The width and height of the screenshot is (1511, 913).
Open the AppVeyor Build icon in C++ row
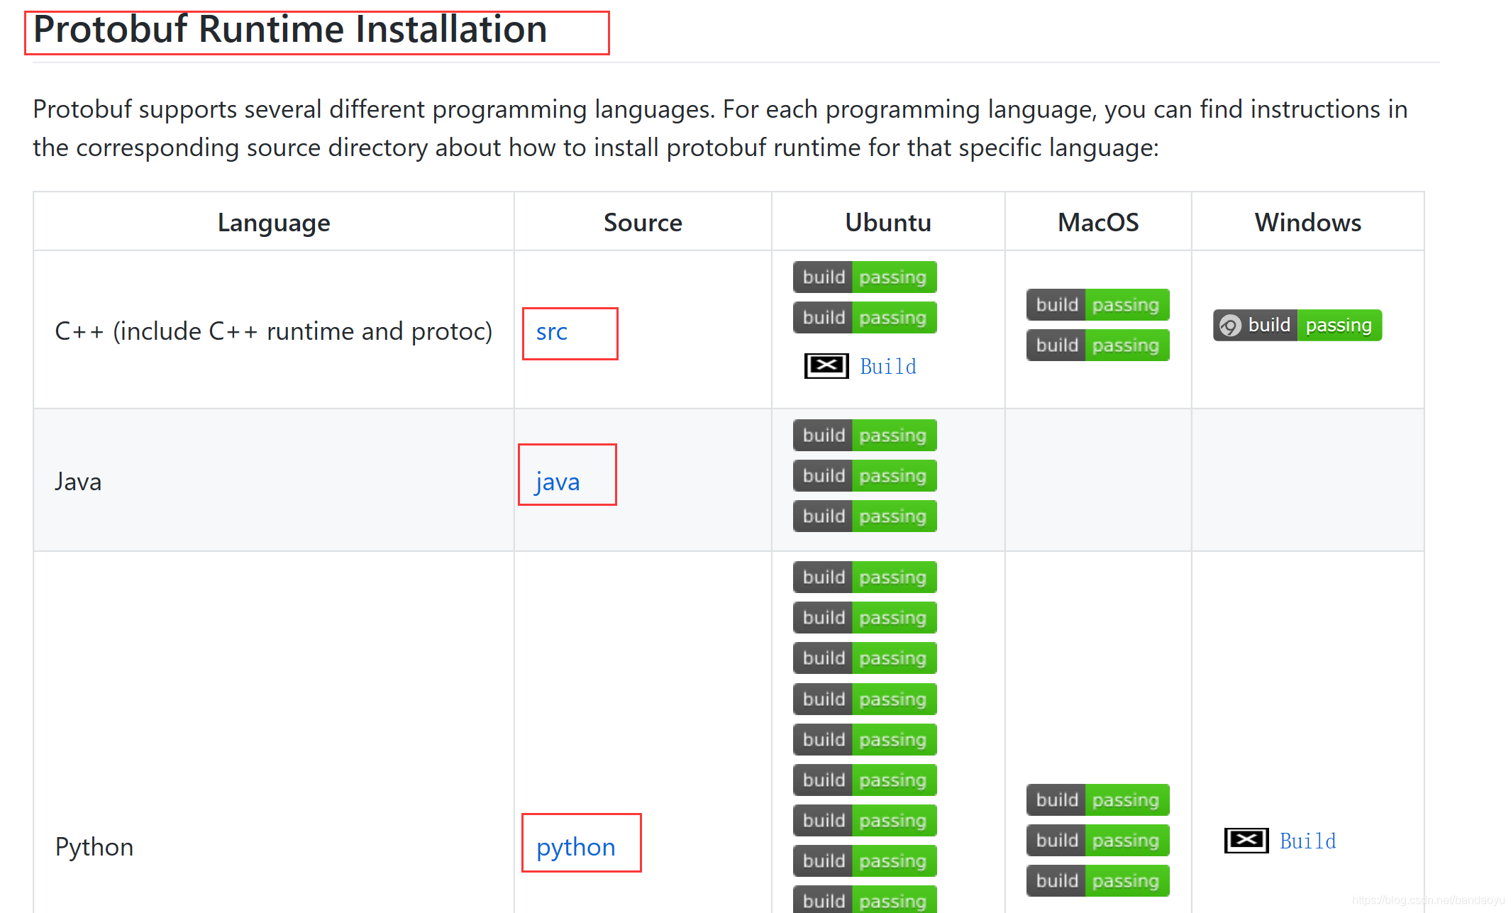coord(826,365)
